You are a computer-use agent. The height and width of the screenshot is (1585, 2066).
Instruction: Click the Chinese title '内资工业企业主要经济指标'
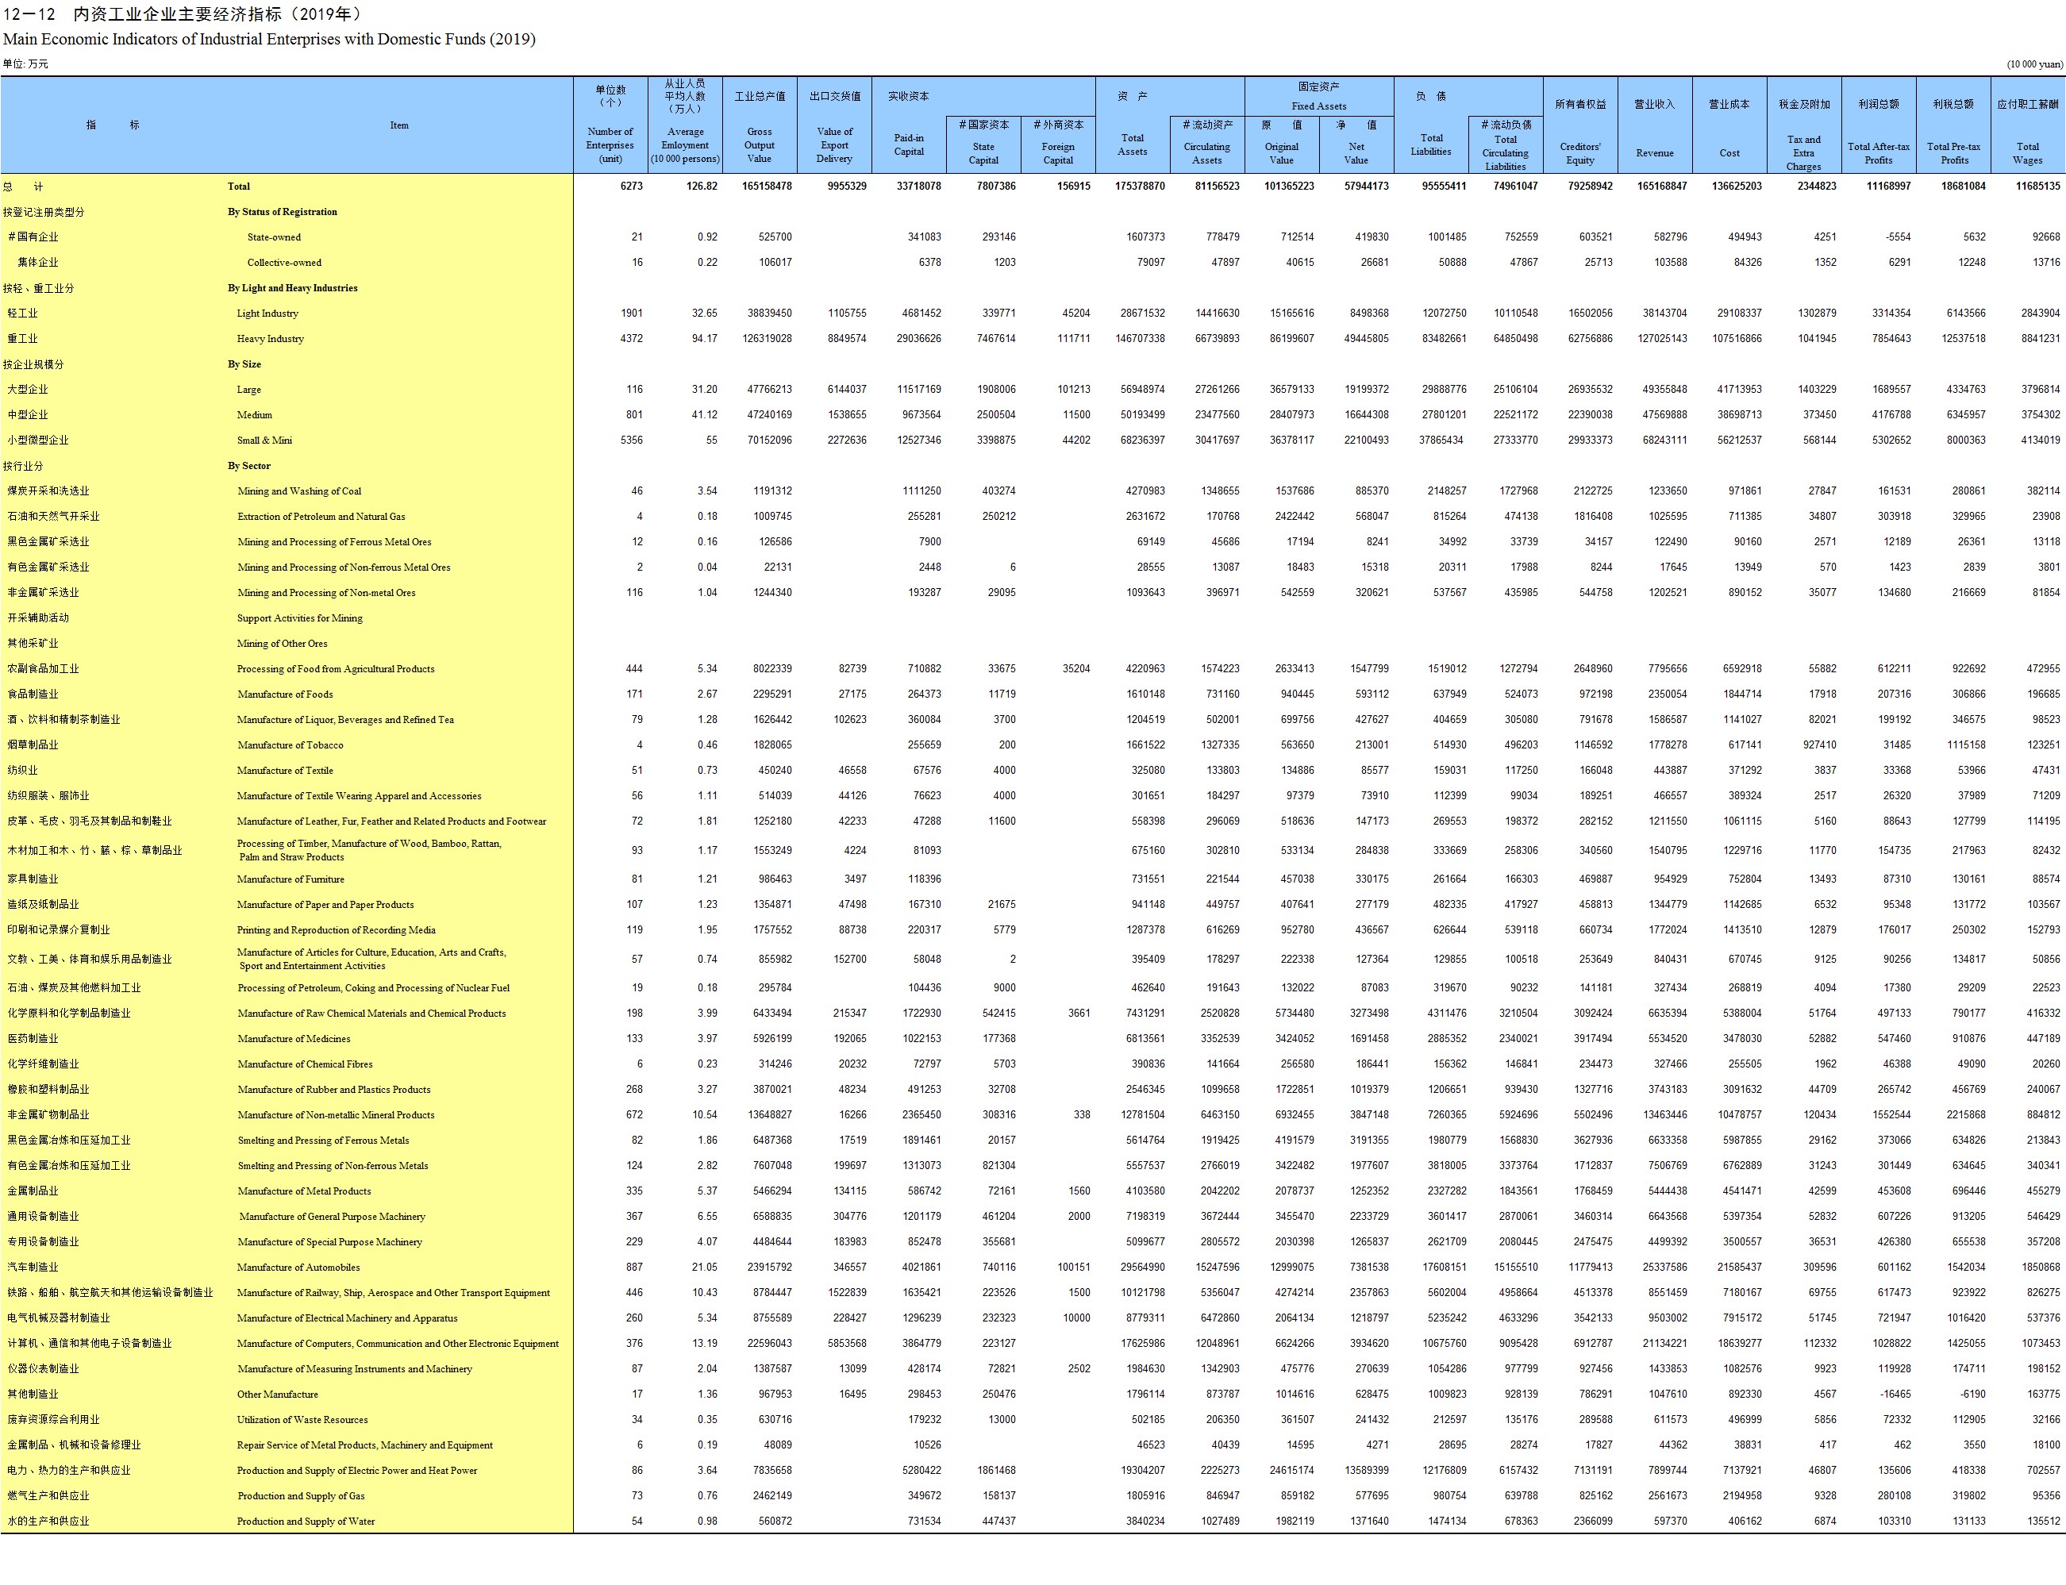click(179, 14)
